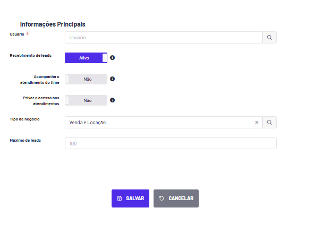
Task: Disable the Ativo lead receiving switch
Action: tap(86, 58)
